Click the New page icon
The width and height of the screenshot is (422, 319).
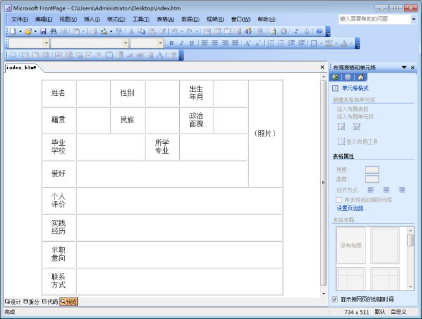point(12,31)
